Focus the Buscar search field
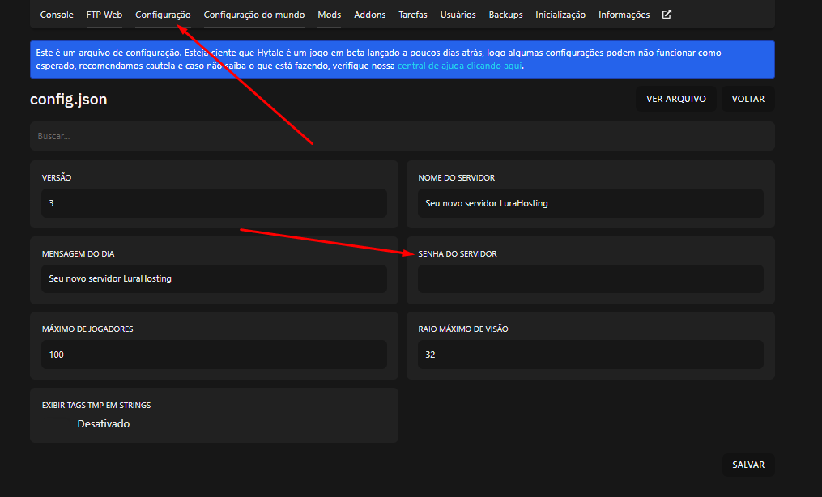 [402, 136]
